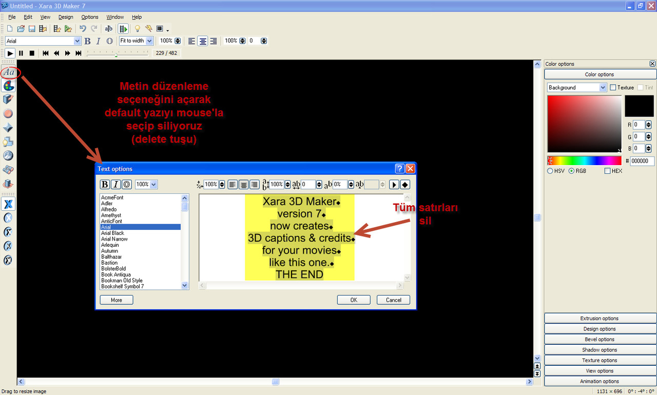Jump to the last animation frame
Screen dimensions: 657x395
pyautogui.click(x=79, y=53)
